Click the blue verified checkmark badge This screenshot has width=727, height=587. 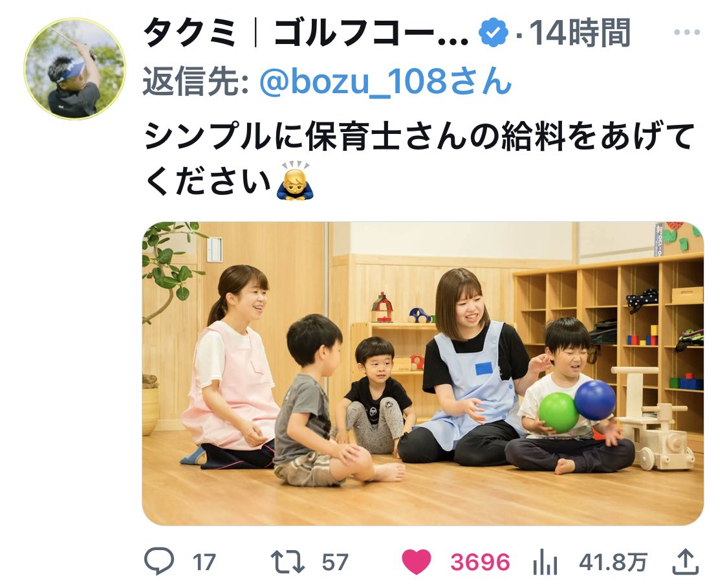(x=494, y=32)
